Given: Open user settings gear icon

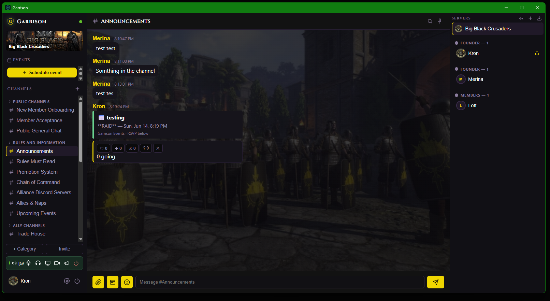Looking at the screenshot, I should tap(67, 281).
